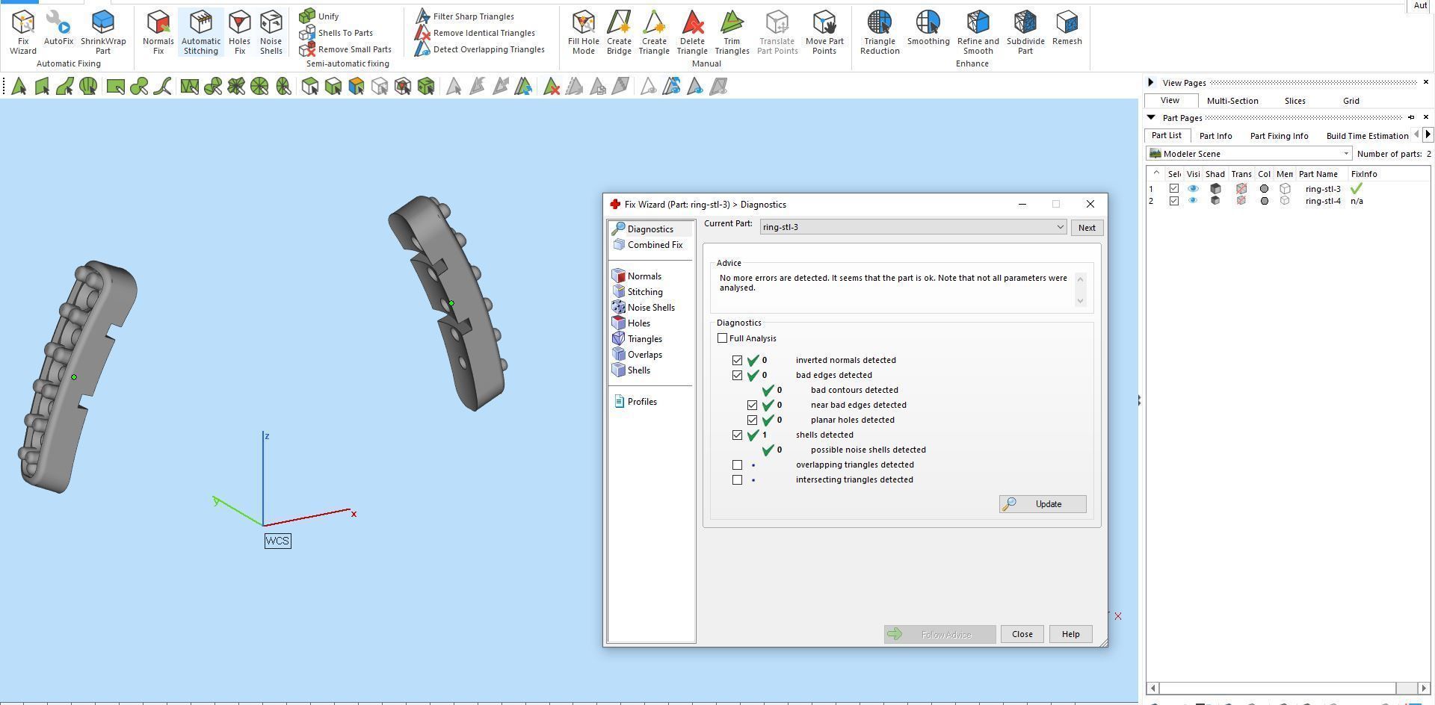Select Unify in semi-automatic fixing
Screen dimensions: 1435x705
pos(319,16)
